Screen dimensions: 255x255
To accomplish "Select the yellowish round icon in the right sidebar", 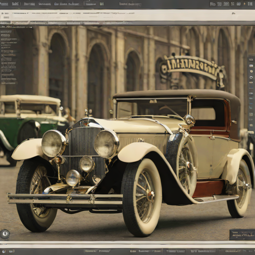I will point(251,71).
